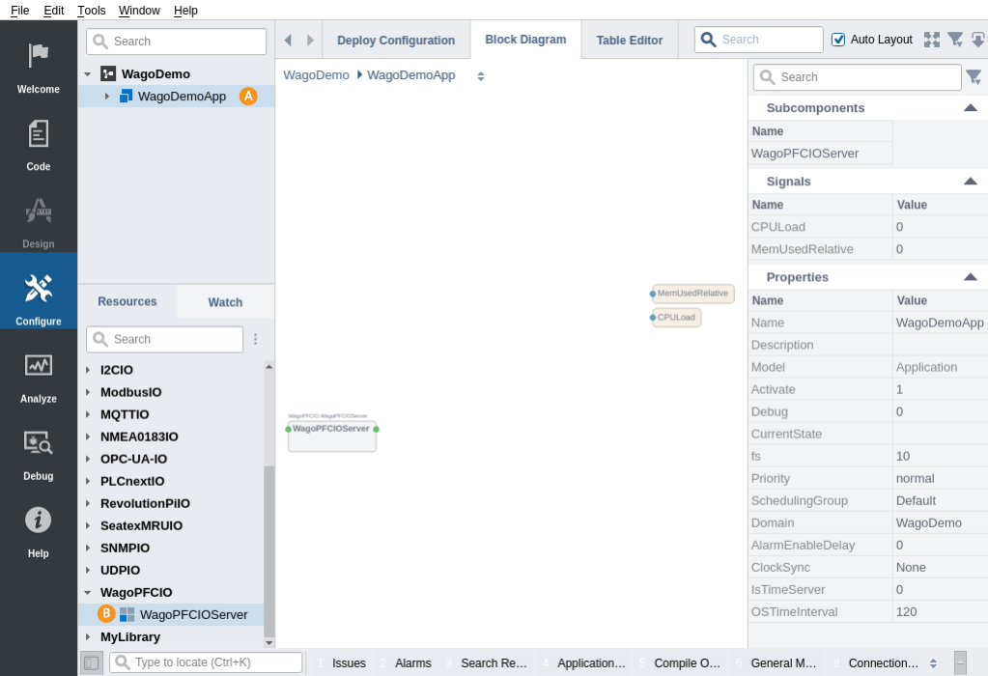
Task: Toggle the sidebar button in status bar
Action: click(92, 662)
